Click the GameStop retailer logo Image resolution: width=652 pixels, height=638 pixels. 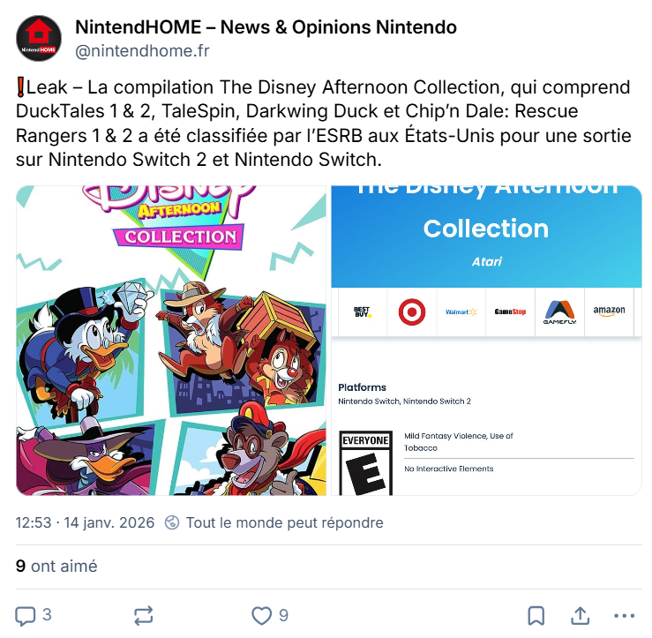point(510,311)
